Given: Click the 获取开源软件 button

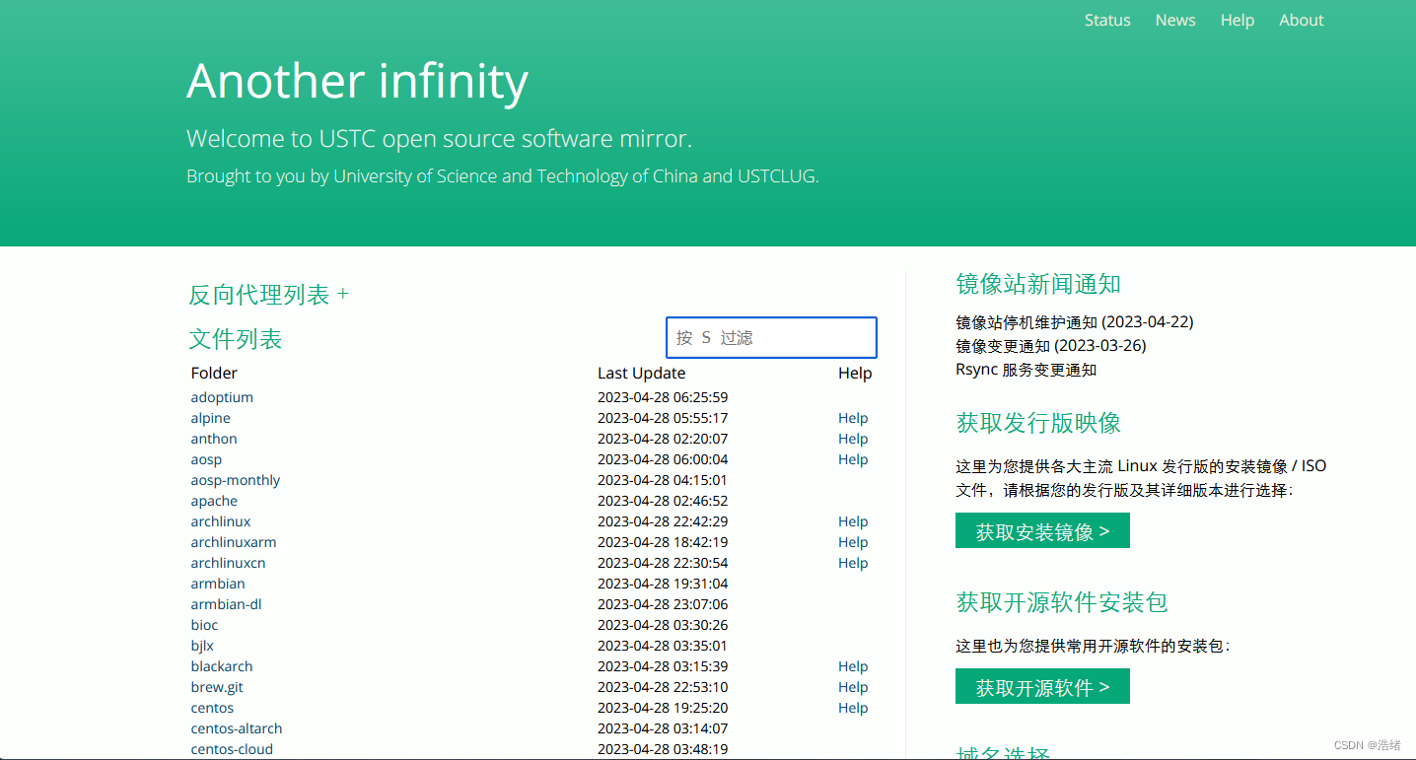Looking at the screenshot, I should [x=1042, y=687].
